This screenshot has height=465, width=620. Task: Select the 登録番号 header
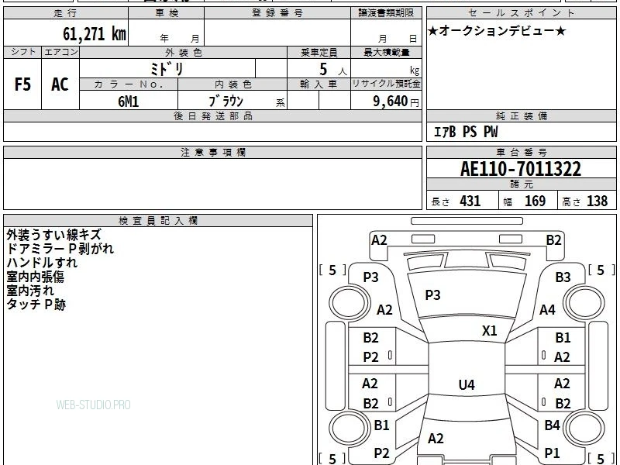coord(277,13)
